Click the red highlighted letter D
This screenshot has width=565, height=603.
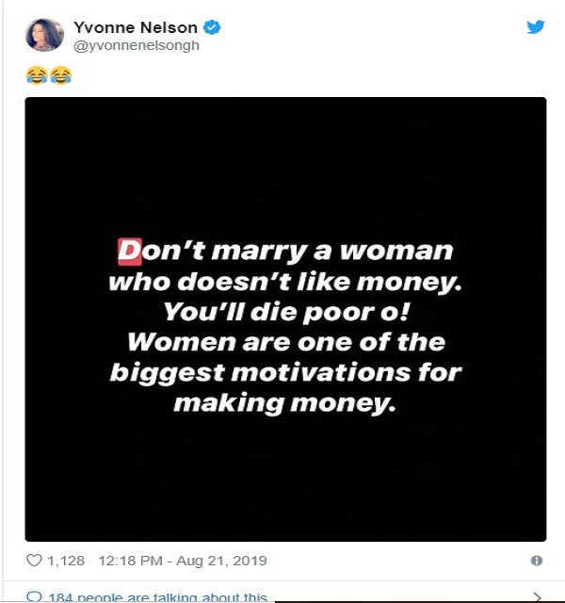pos(127,252)
